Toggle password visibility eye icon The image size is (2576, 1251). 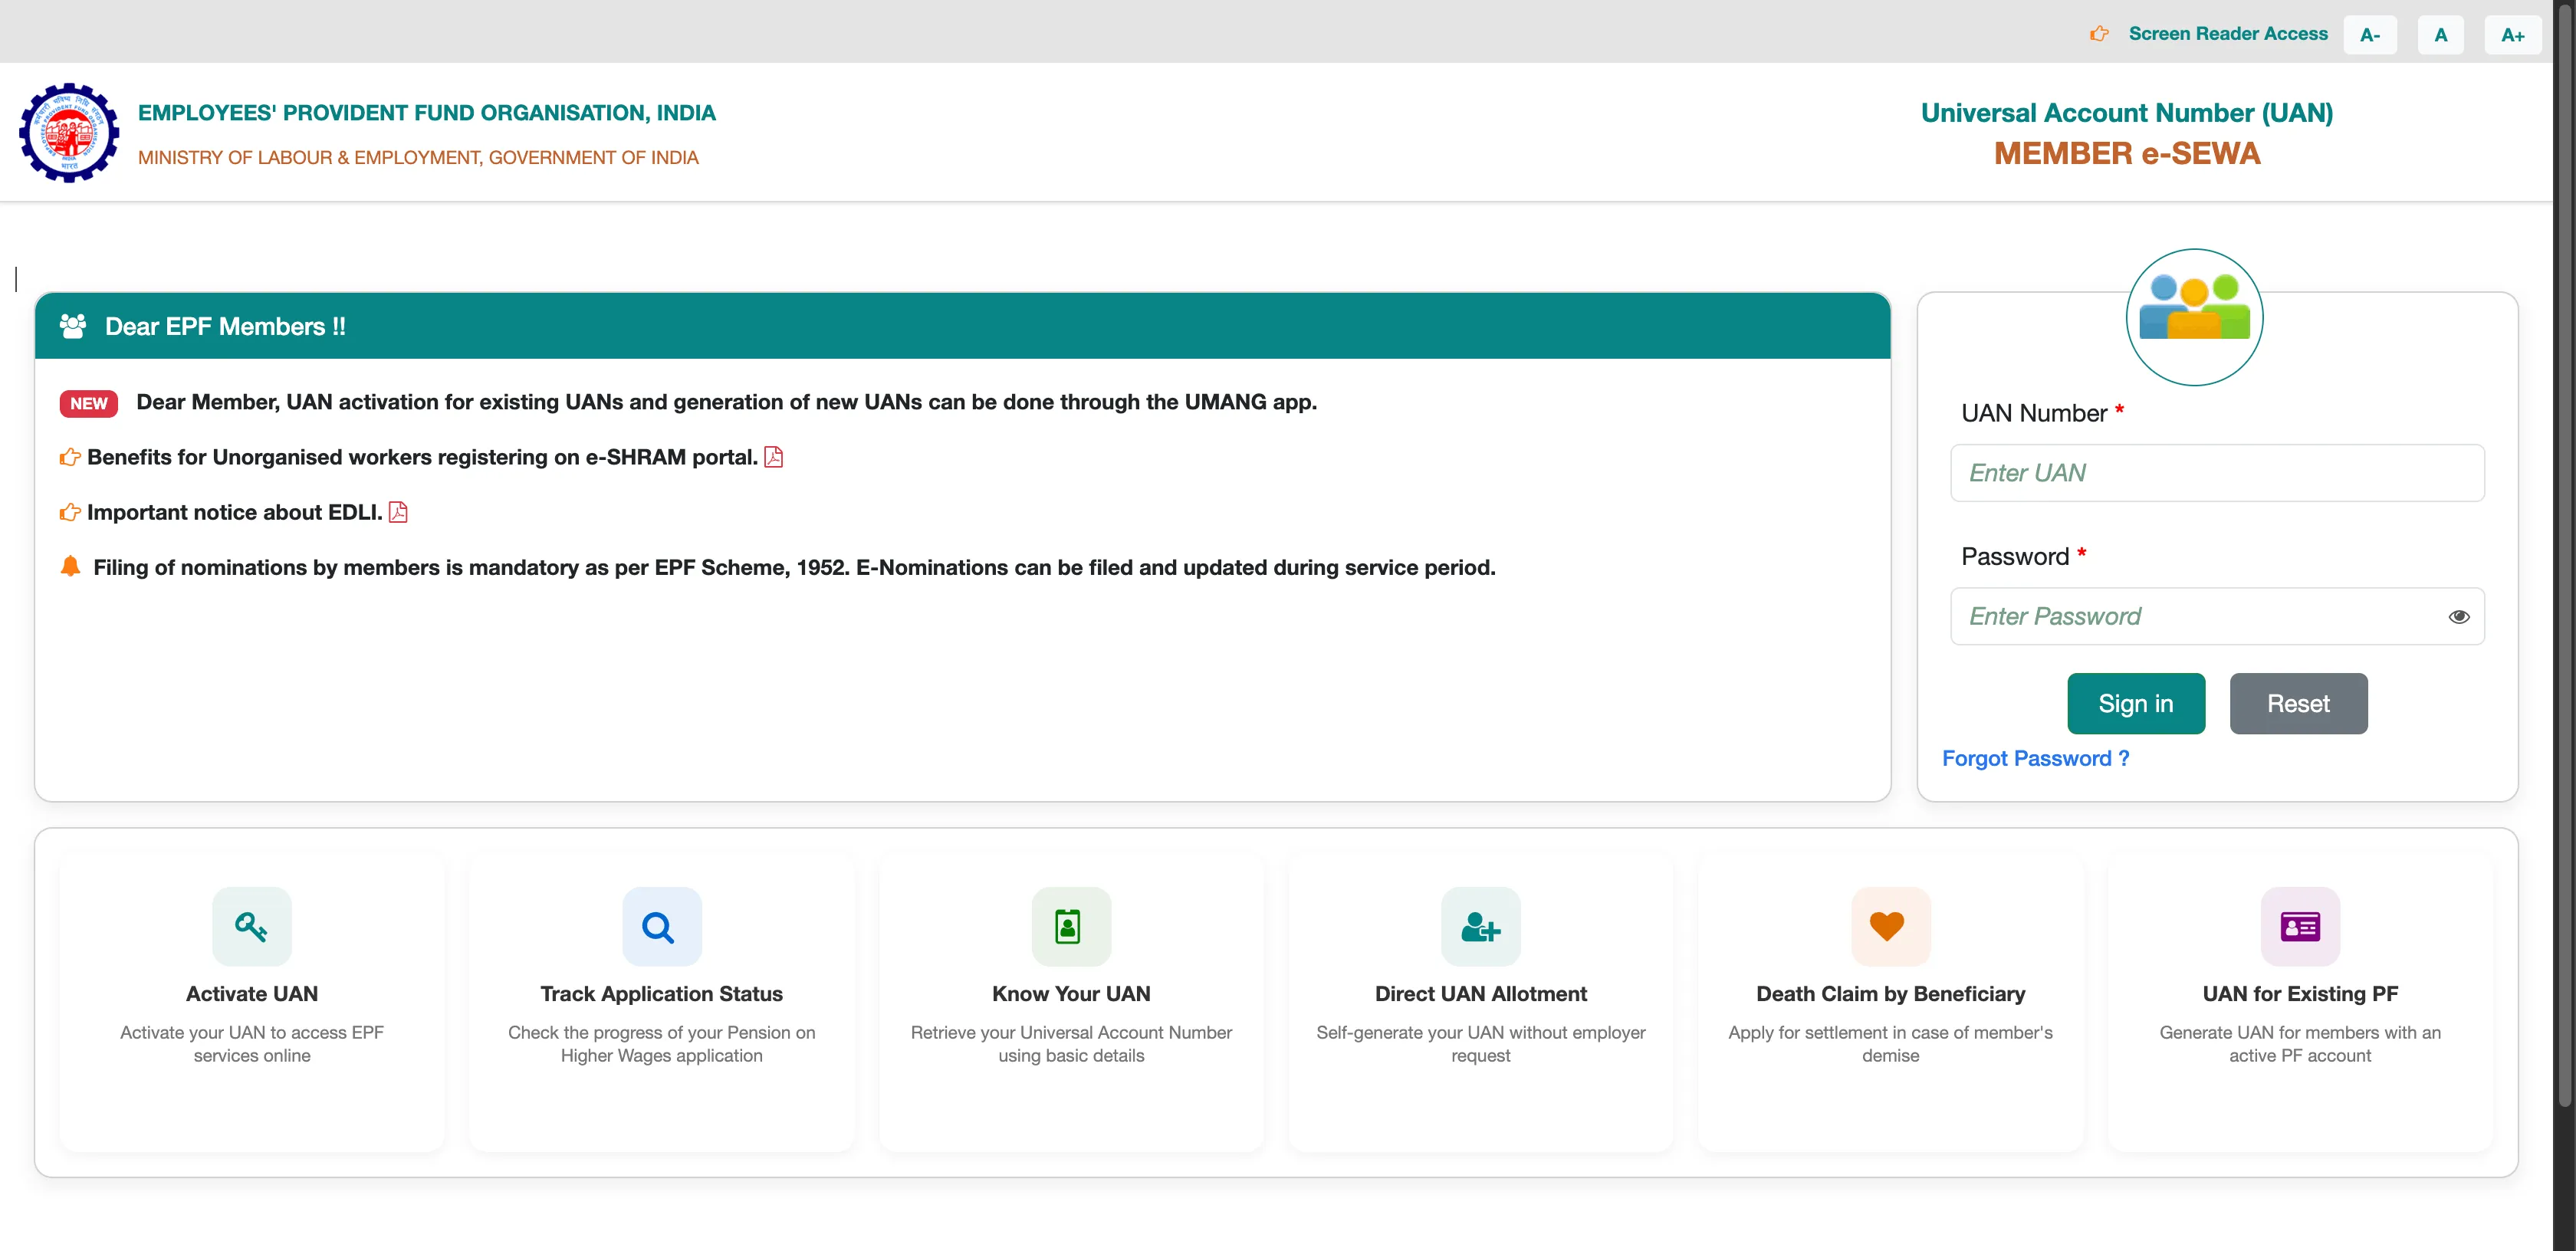click(x=2458, y=617)
